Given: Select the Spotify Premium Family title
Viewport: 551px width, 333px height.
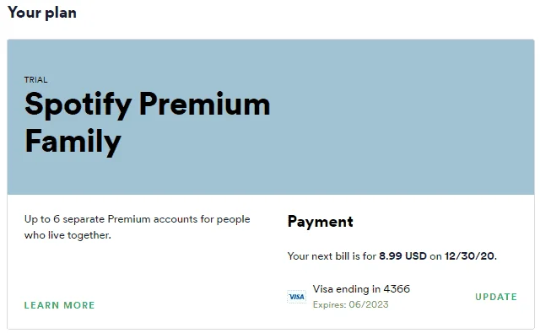Looking at the screenshot, I should (147, 122).
